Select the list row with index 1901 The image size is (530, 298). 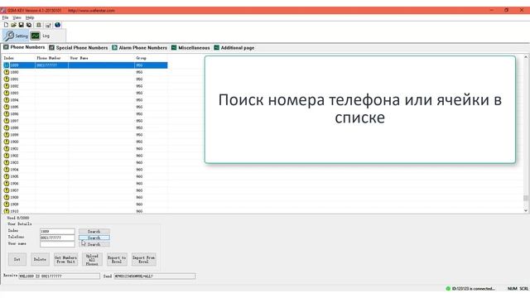point(85,149)
